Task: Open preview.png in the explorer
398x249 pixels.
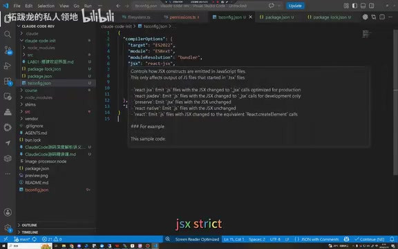Action: pyautogui.click(x=37, y=176)
